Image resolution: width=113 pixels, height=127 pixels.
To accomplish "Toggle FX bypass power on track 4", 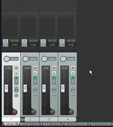I will [x=62, y=41].
